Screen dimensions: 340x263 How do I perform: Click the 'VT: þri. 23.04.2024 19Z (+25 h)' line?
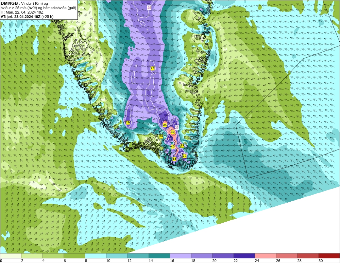27,17
